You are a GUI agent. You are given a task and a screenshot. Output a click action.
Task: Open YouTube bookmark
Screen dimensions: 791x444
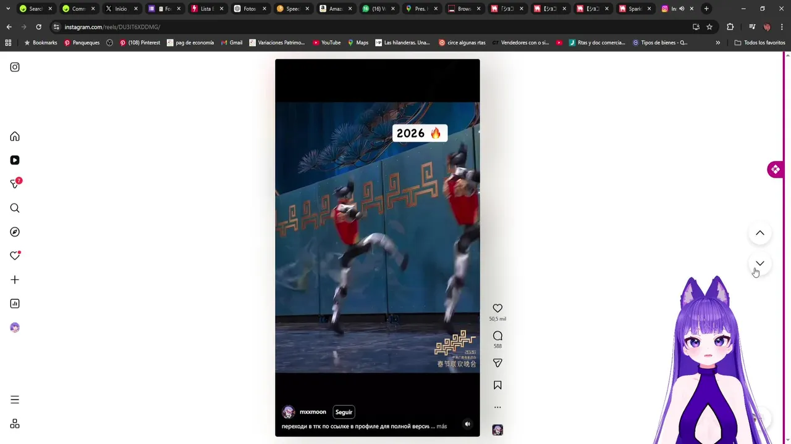[x=326, y=43]
